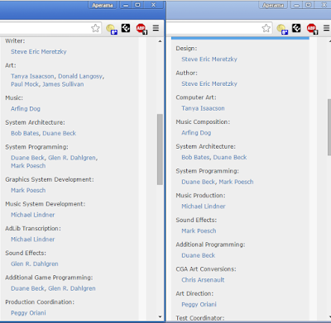Open Tanya Isaacson under Computer Art
This screenshot has height=323, width=331.
203,108
